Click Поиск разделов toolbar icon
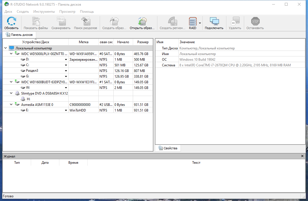This screenshot has width=308, height=201. tap(85, 21)
